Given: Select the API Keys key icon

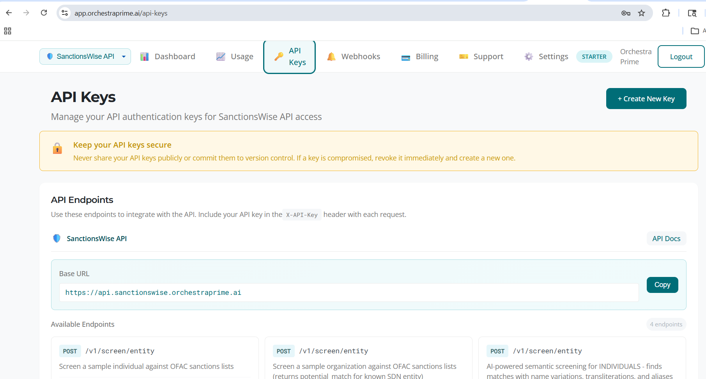Looking at the screenshot, I should click(x=278, y=56).
